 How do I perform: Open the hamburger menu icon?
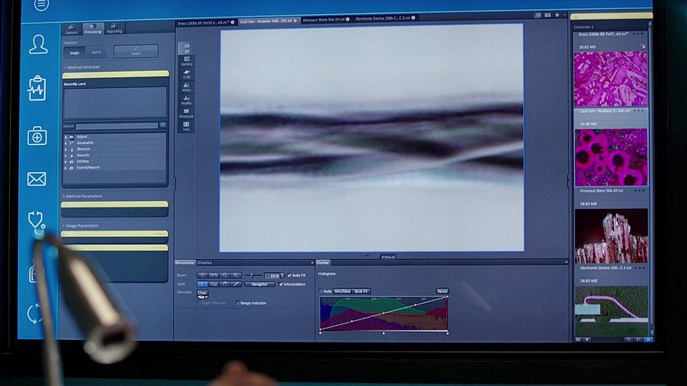42,5
